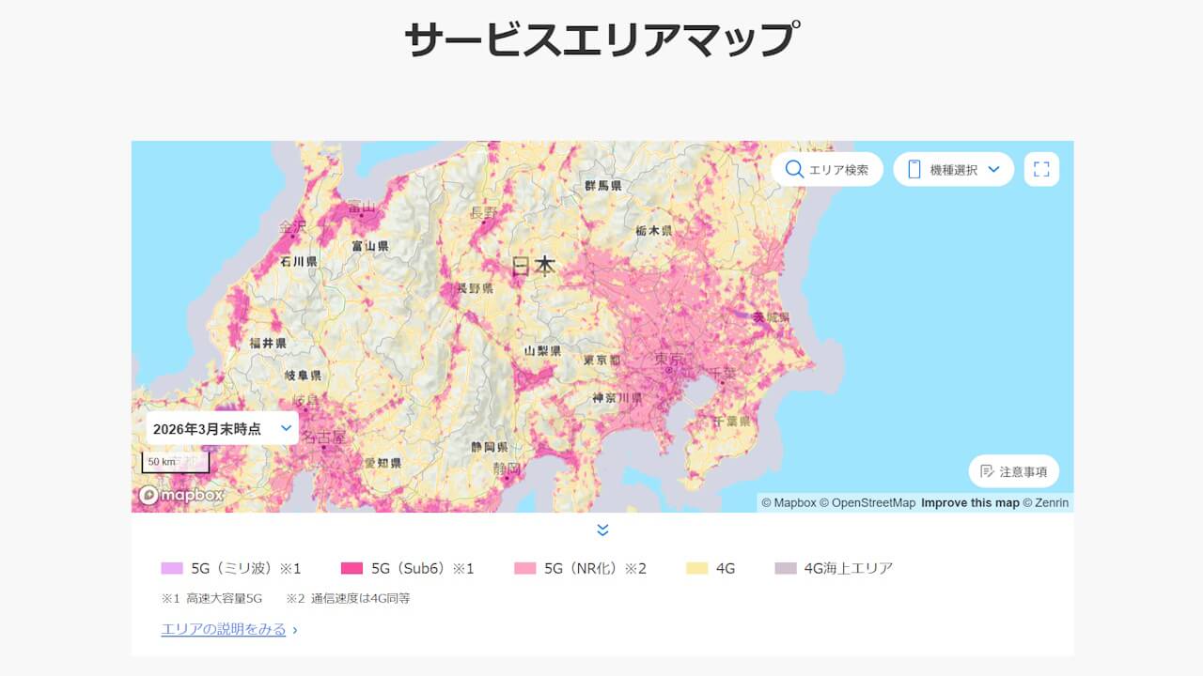Open the 機種選択 dropdown chevron
The image size is (1203, 676).
(994, 169)
